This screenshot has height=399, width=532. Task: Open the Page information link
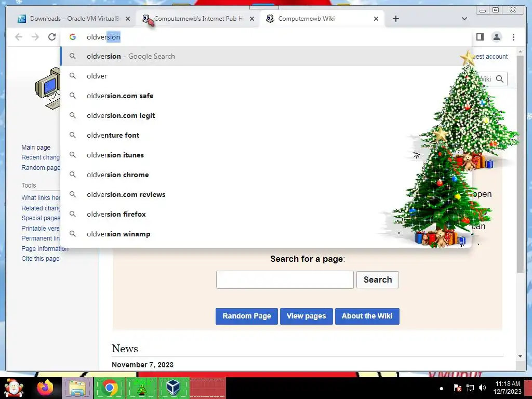pyautogui.click(x=45, y=249)
